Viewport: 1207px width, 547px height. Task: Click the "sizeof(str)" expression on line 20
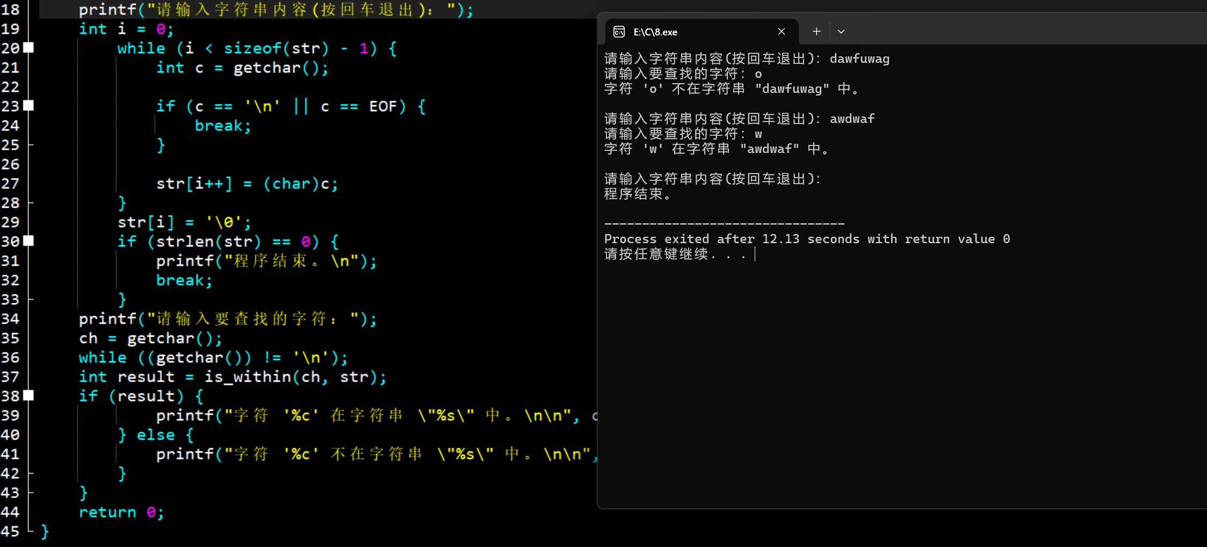point(276,48)
